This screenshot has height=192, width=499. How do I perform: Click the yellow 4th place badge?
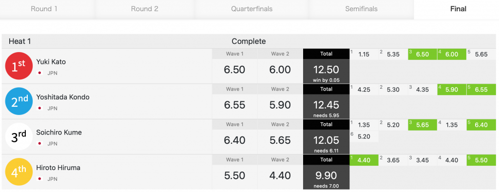point(19,172)
